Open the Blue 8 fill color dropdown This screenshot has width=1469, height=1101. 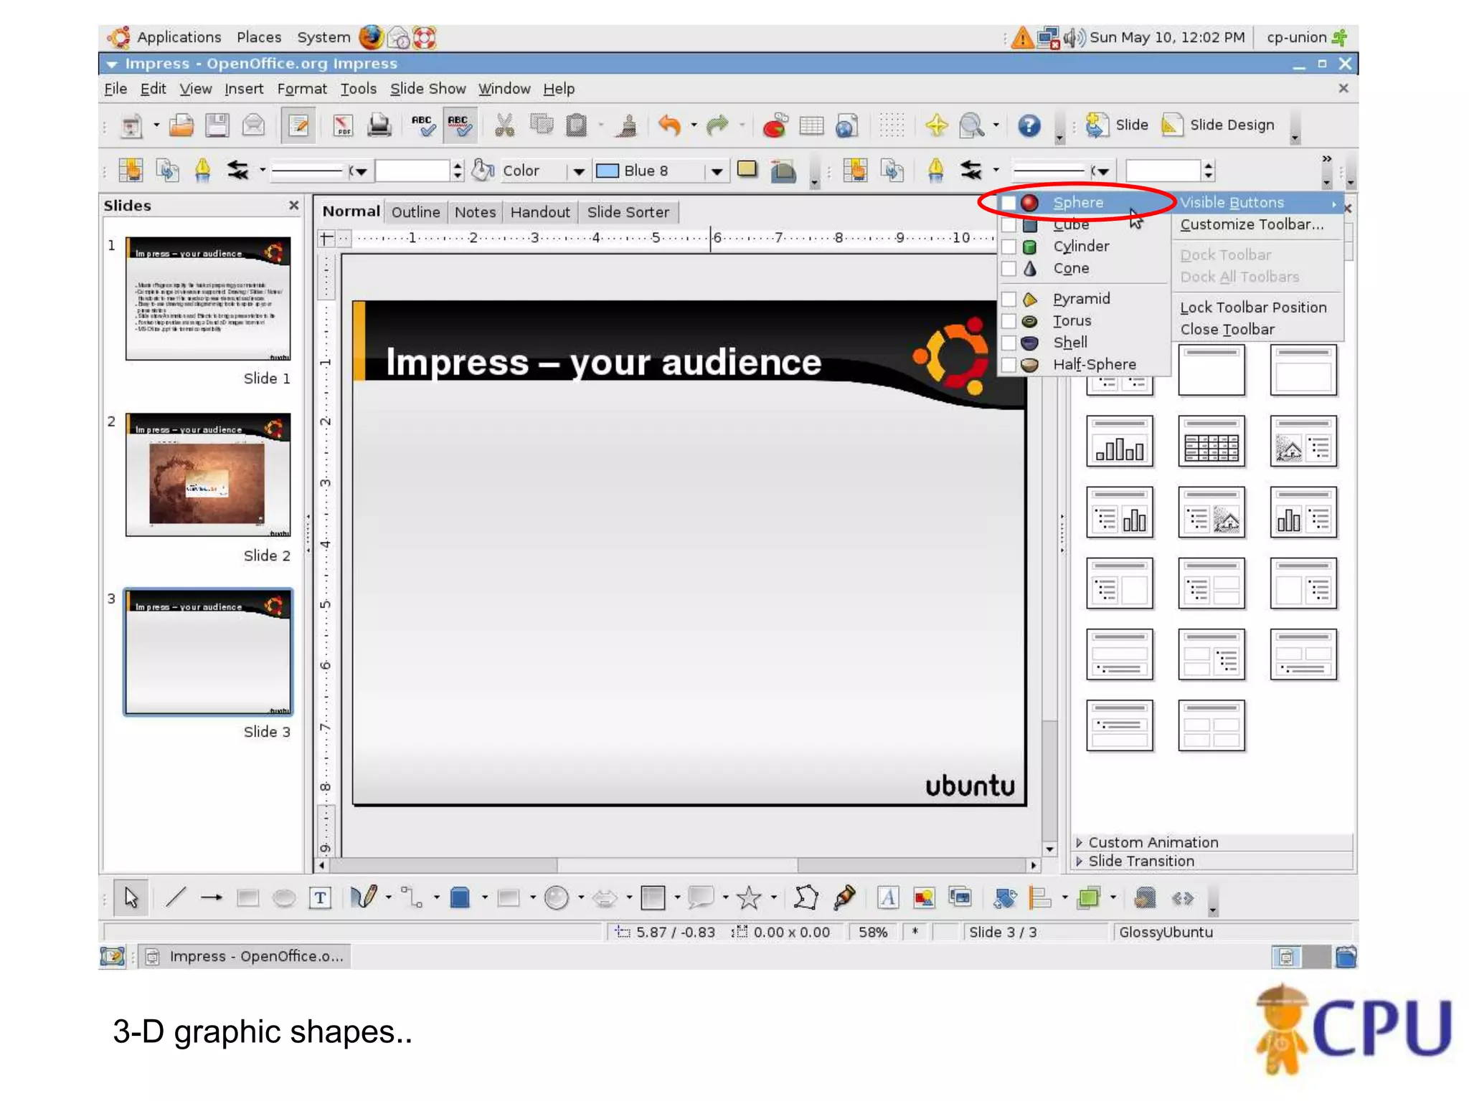click(x=716, y=171)
